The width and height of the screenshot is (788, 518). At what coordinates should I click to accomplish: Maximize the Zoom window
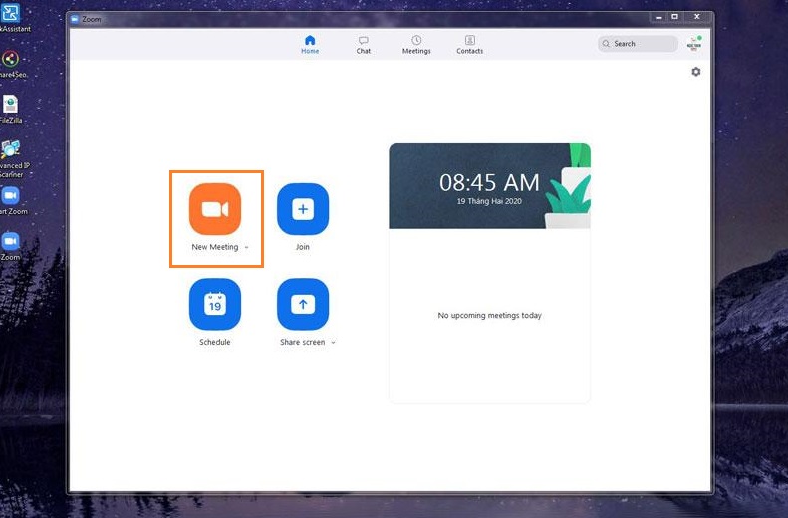[674, 17]
